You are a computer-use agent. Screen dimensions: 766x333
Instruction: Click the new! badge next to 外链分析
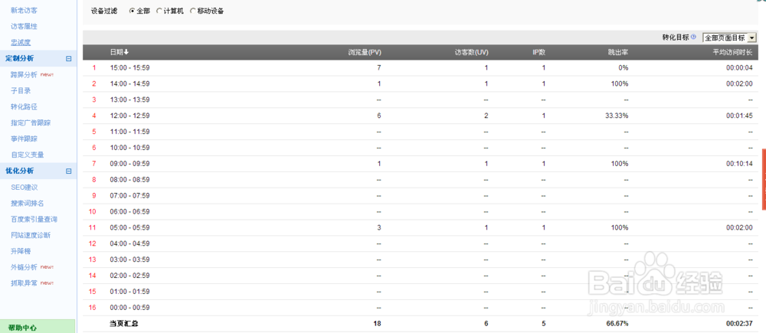coord(47,267)
